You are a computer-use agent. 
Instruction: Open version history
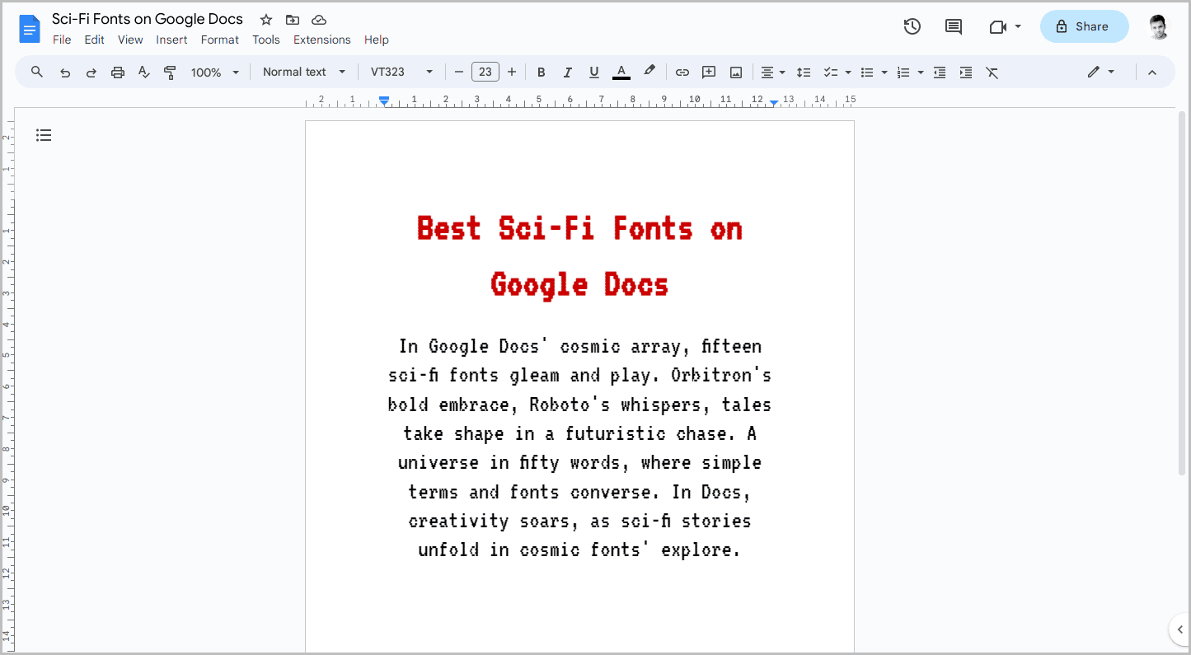pos(912,26)
